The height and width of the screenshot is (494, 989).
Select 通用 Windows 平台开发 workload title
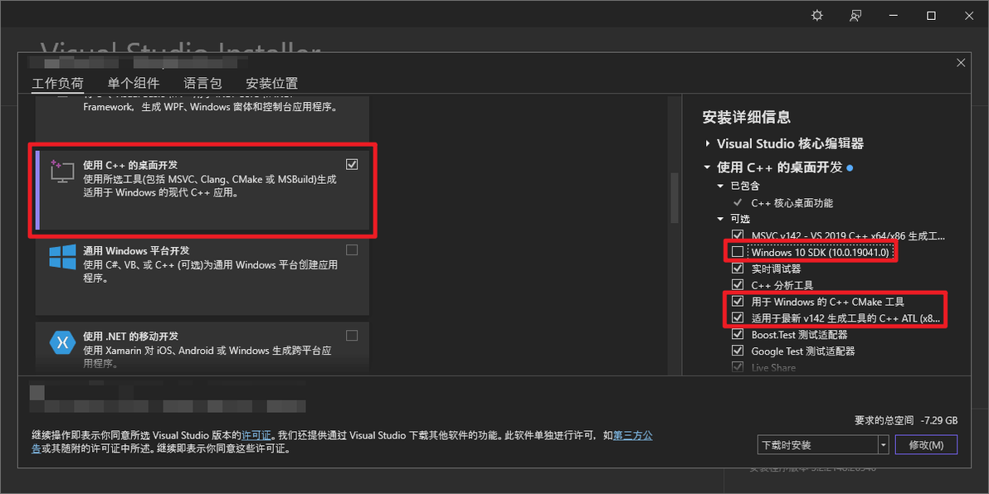[136, 250]
